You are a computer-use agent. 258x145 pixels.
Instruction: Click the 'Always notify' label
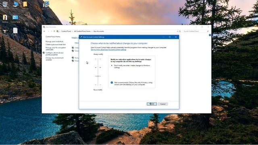(98, 54)
